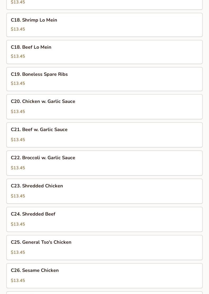This screenshot has width=209, height=294.
Task: Click price under Chicken w. Garlic Sauce
Action: point(18,112)
